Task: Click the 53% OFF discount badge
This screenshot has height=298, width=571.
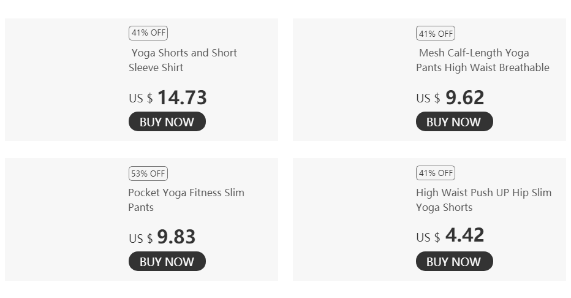Action: 148,174
